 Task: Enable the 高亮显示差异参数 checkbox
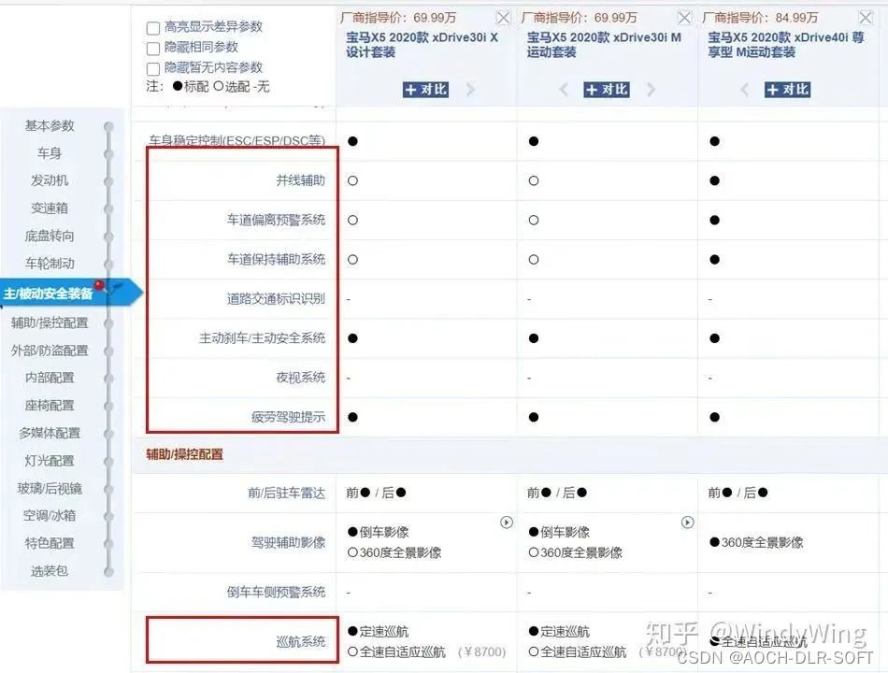(x=155, y=27)
